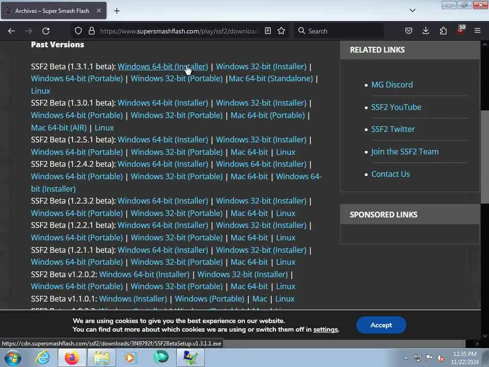Switch to Firefox in taskbar

pyautogui.click(x=72, y=357)
